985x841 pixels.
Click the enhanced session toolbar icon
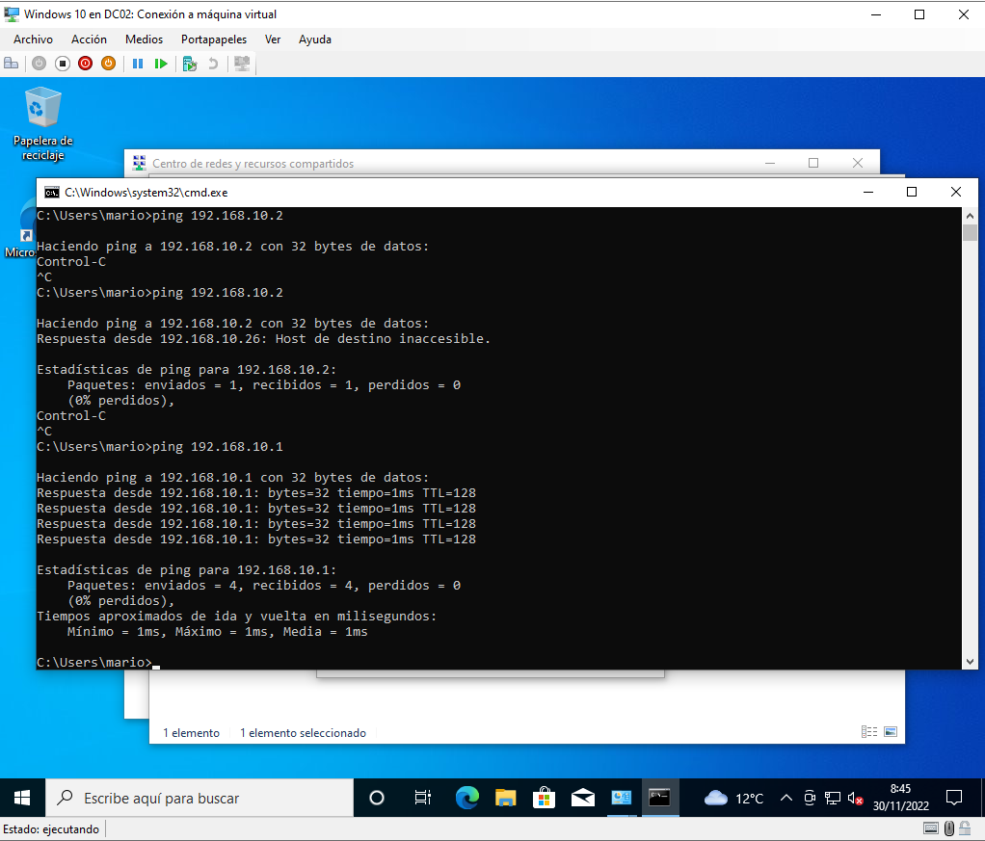click(x=242, y=64)
